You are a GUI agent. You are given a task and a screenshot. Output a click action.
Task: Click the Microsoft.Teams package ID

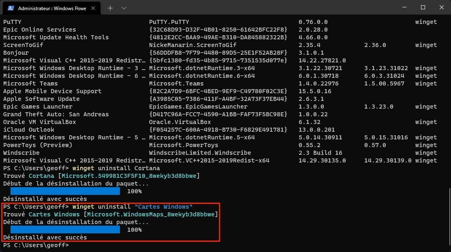[176, 84]
